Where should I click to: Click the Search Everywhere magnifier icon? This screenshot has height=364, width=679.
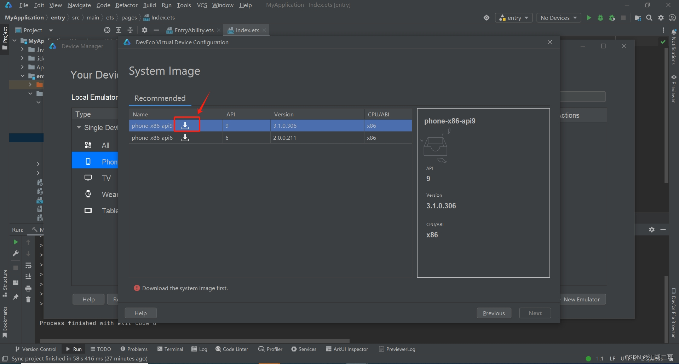click(x=649, y=18)
